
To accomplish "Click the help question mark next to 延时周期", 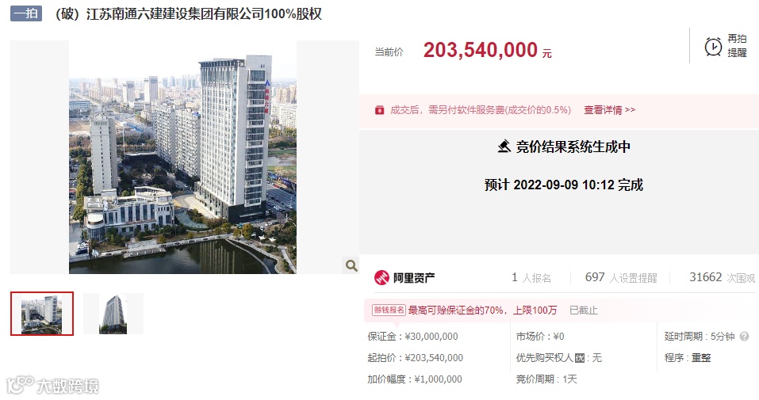I will pos(745,336).
